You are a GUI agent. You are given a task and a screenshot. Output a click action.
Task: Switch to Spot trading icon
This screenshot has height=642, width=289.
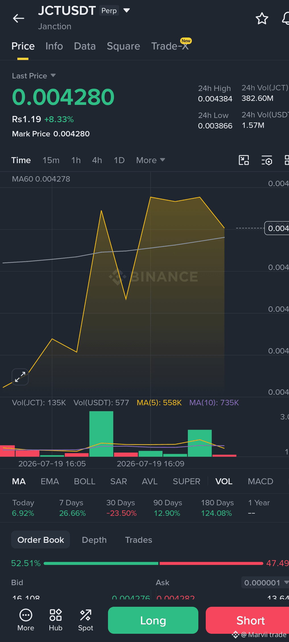click(86, 620)
